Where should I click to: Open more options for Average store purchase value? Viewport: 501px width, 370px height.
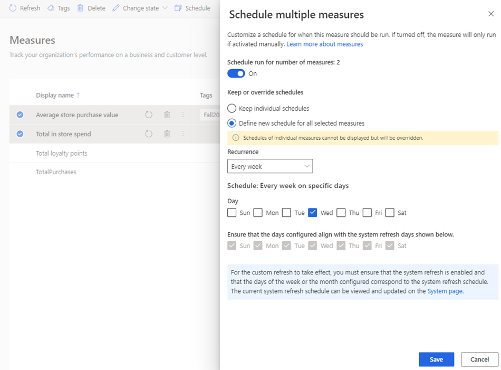click(x=182, y=115)
